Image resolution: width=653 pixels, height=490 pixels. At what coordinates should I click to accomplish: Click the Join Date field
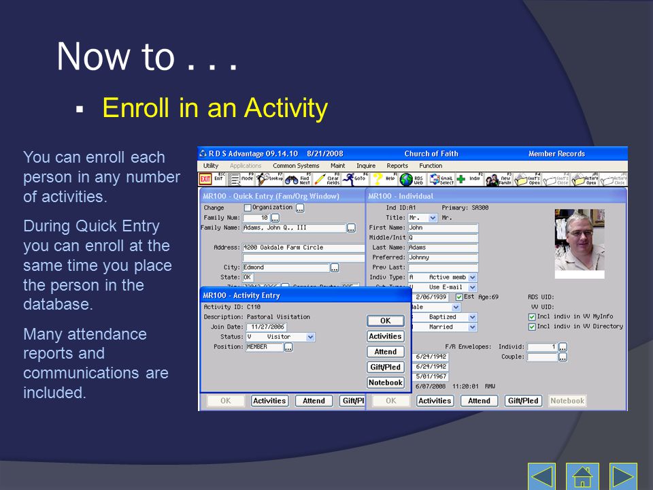[267, 327]
